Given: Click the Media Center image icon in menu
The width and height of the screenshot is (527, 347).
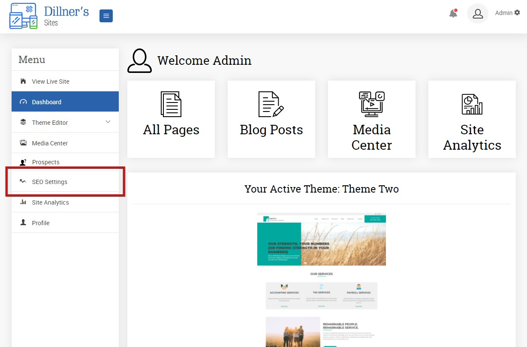Looking at the screenshot, I should pos(23,143).
